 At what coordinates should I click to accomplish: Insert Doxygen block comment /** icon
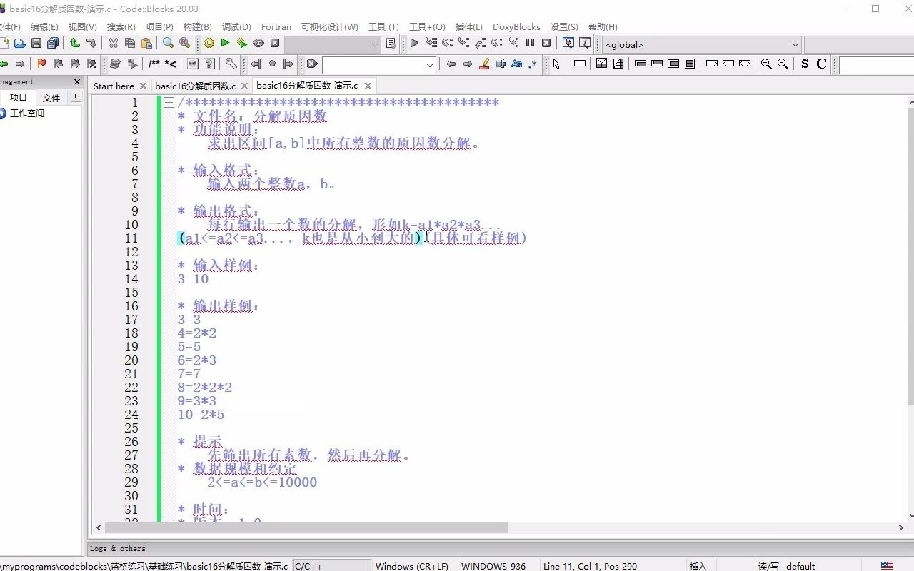[x=154, y=64]
